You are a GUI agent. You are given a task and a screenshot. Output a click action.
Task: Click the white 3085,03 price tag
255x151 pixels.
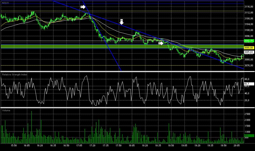[x=249, y=52]
